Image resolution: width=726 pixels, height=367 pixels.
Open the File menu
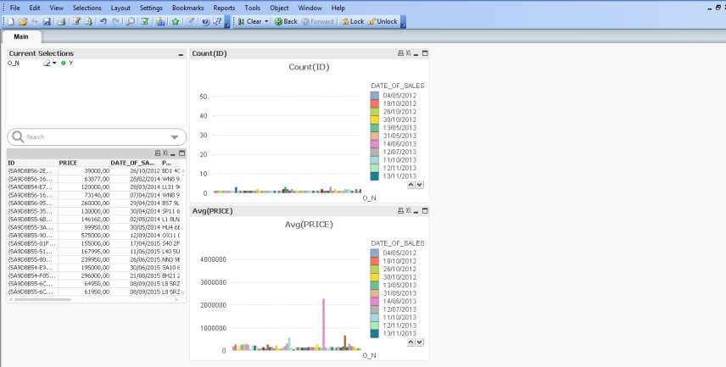coord(14,8)
